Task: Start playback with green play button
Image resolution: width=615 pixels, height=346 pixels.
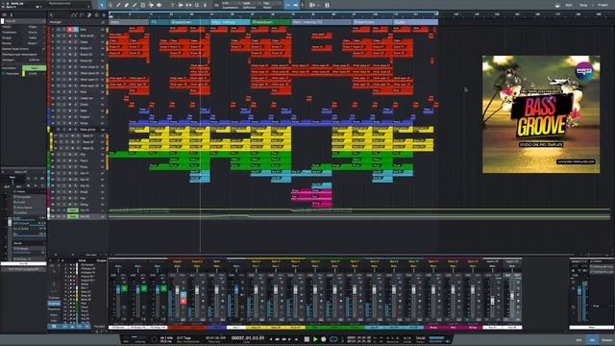Action: point(315,339)
